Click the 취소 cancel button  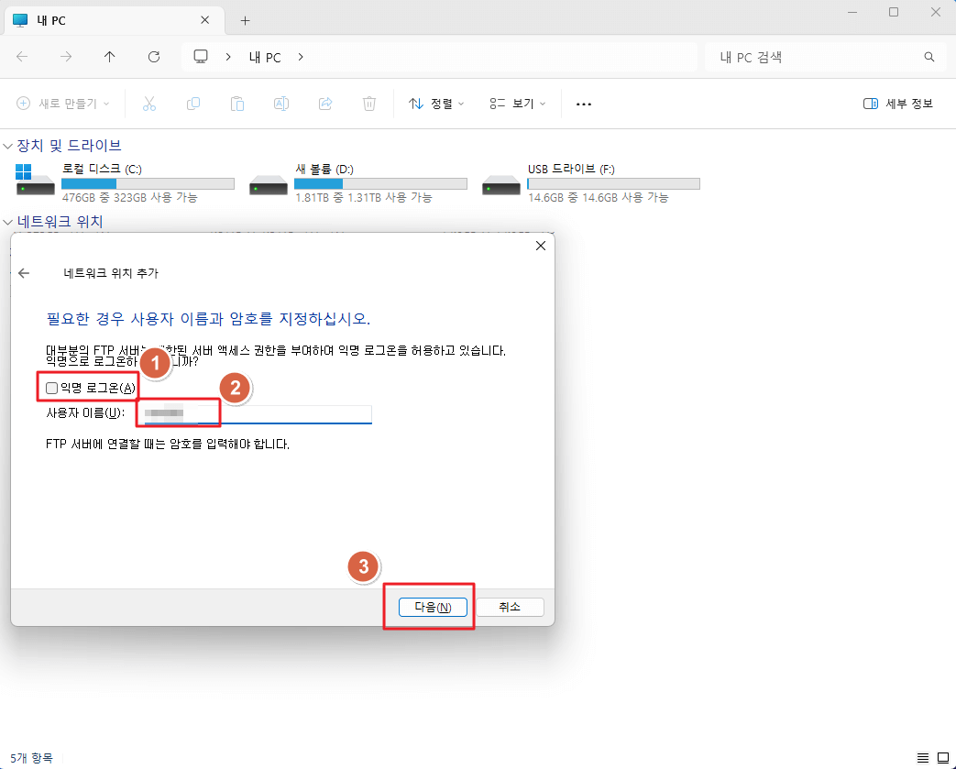[x=511, y=607]
